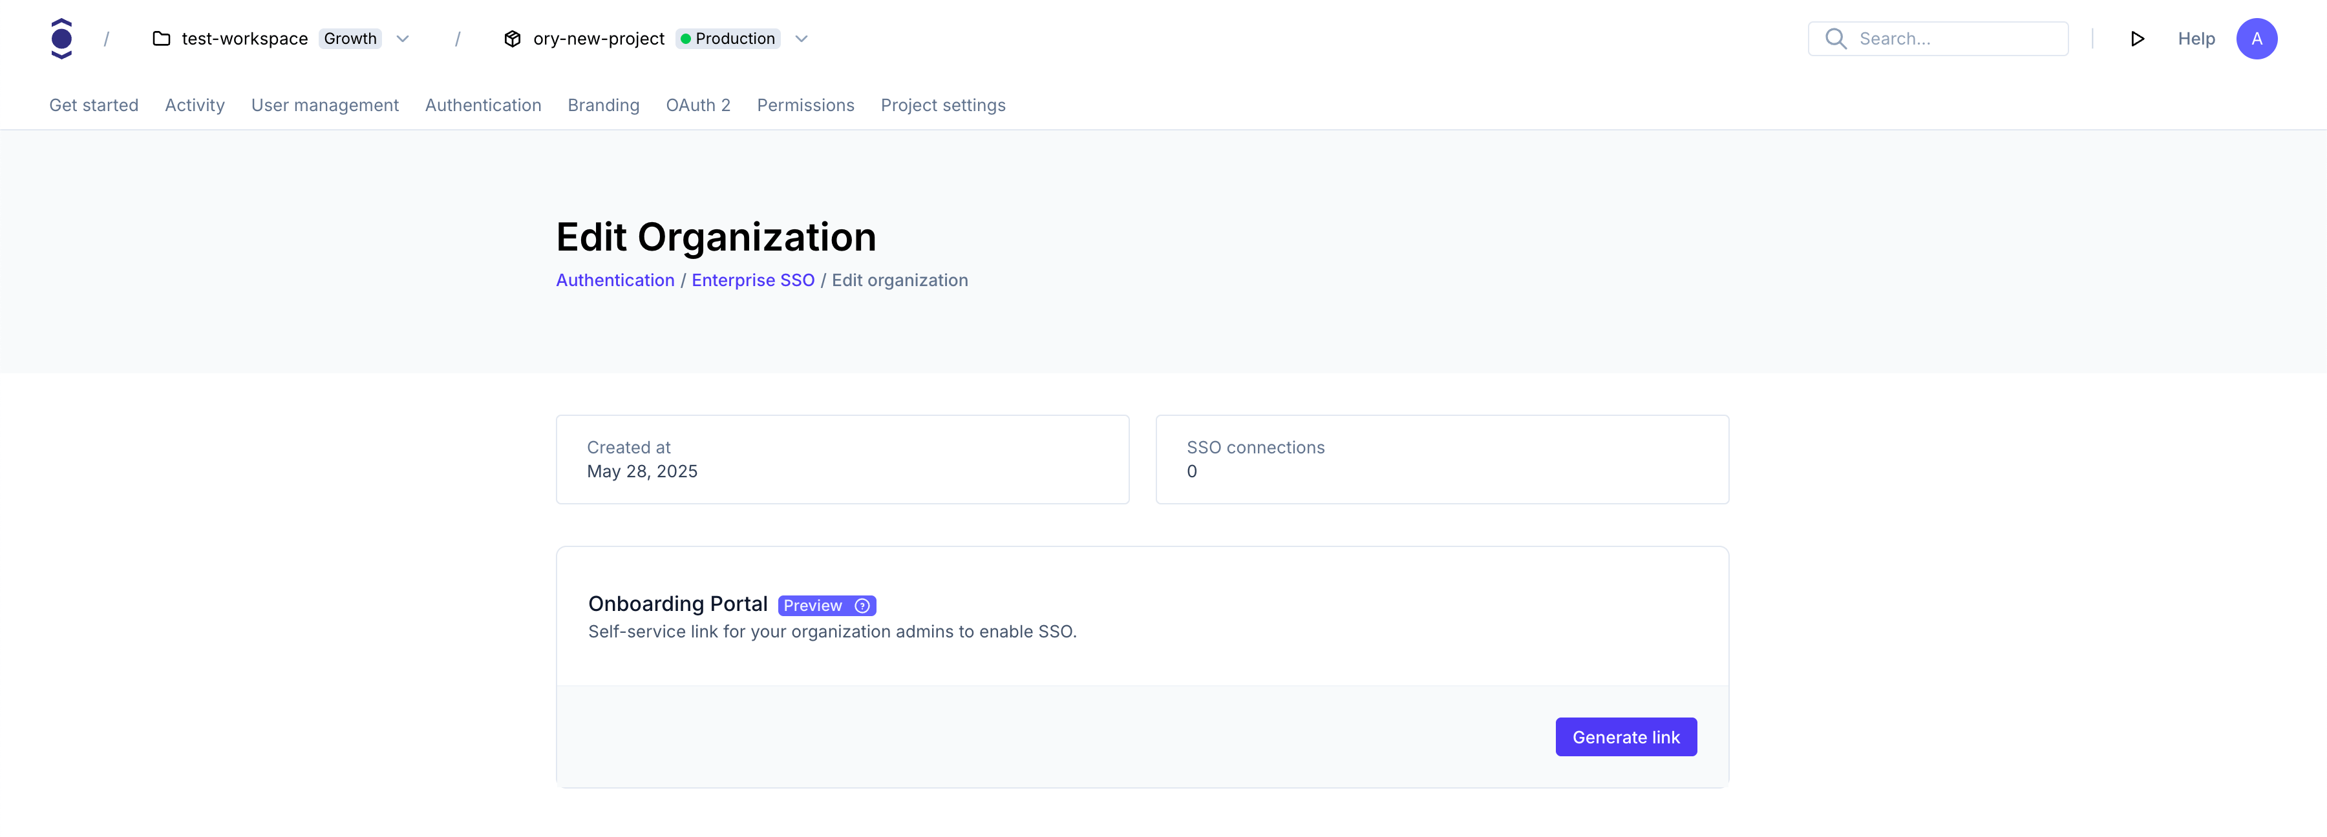Follow the Enterprise SSO breadcrumb link

(752, 281)
